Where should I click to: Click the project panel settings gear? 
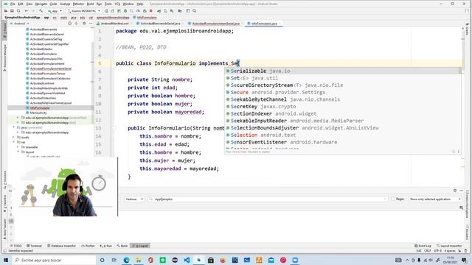click(x=84, y=24)
